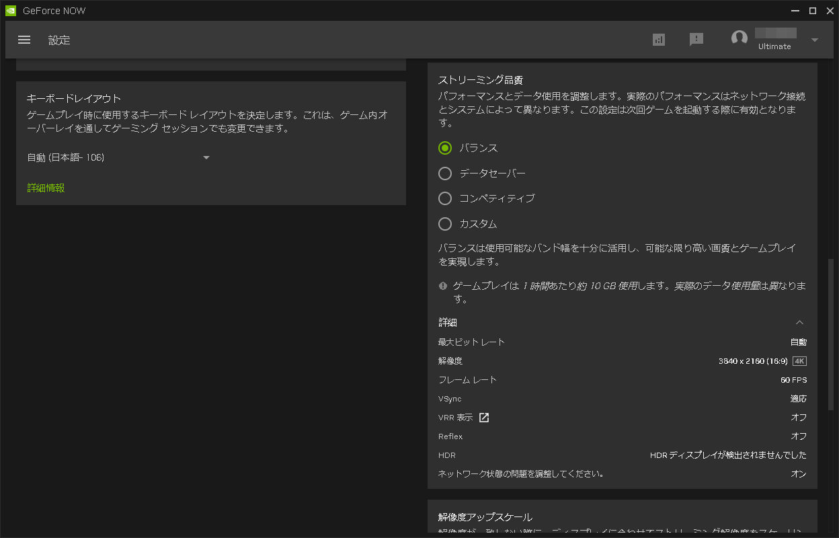Click the profile avatar icon

(x=740, y=38)
